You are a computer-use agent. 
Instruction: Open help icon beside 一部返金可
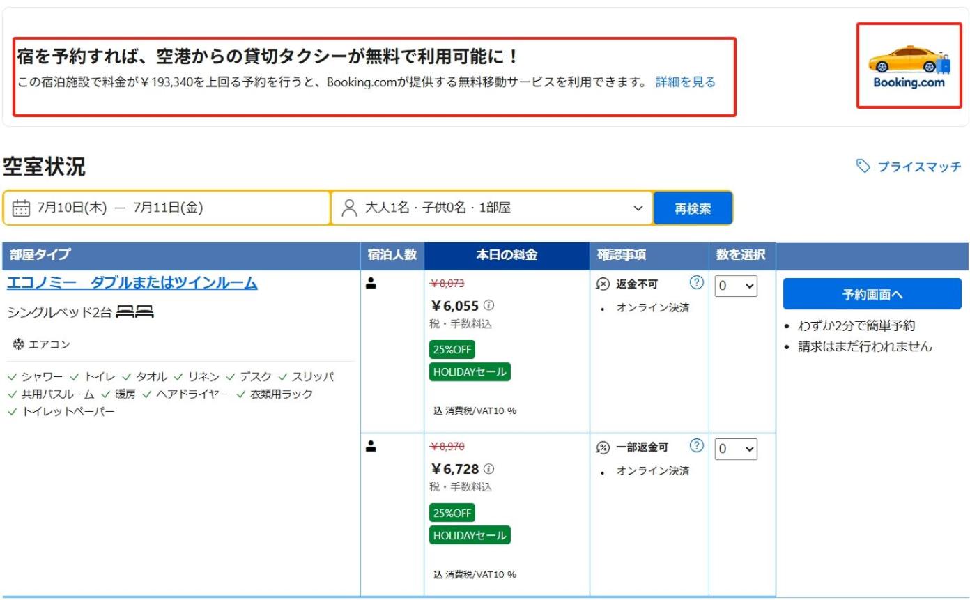695,446
